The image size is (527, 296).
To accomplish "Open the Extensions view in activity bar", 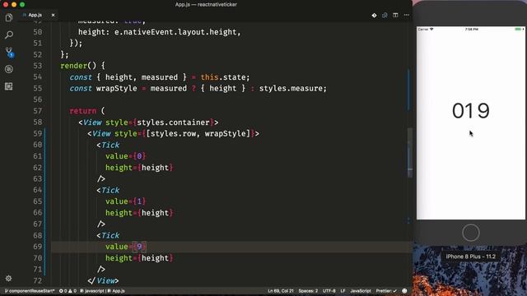I will [x=9, y=86].
